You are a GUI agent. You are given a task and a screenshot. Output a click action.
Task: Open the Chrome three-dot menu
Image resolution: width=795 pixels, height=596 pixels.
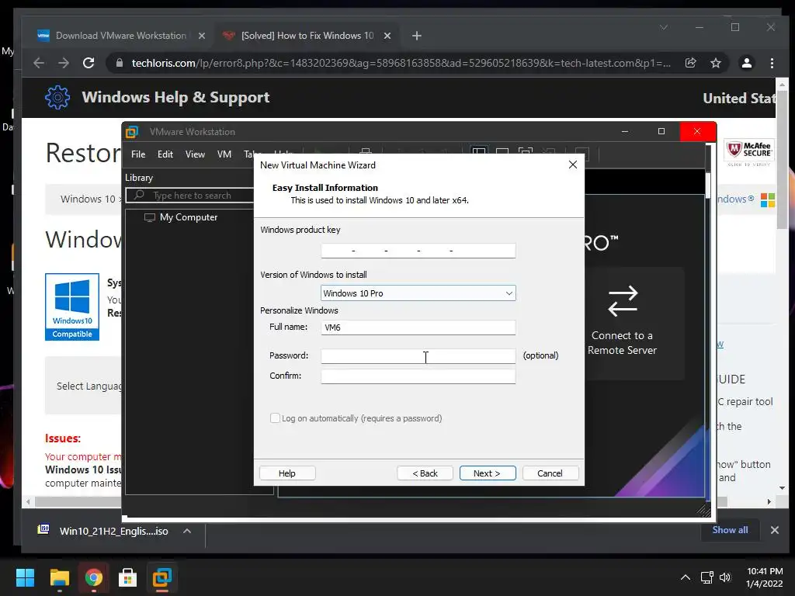pyautogui.click(x=772, y=63)
